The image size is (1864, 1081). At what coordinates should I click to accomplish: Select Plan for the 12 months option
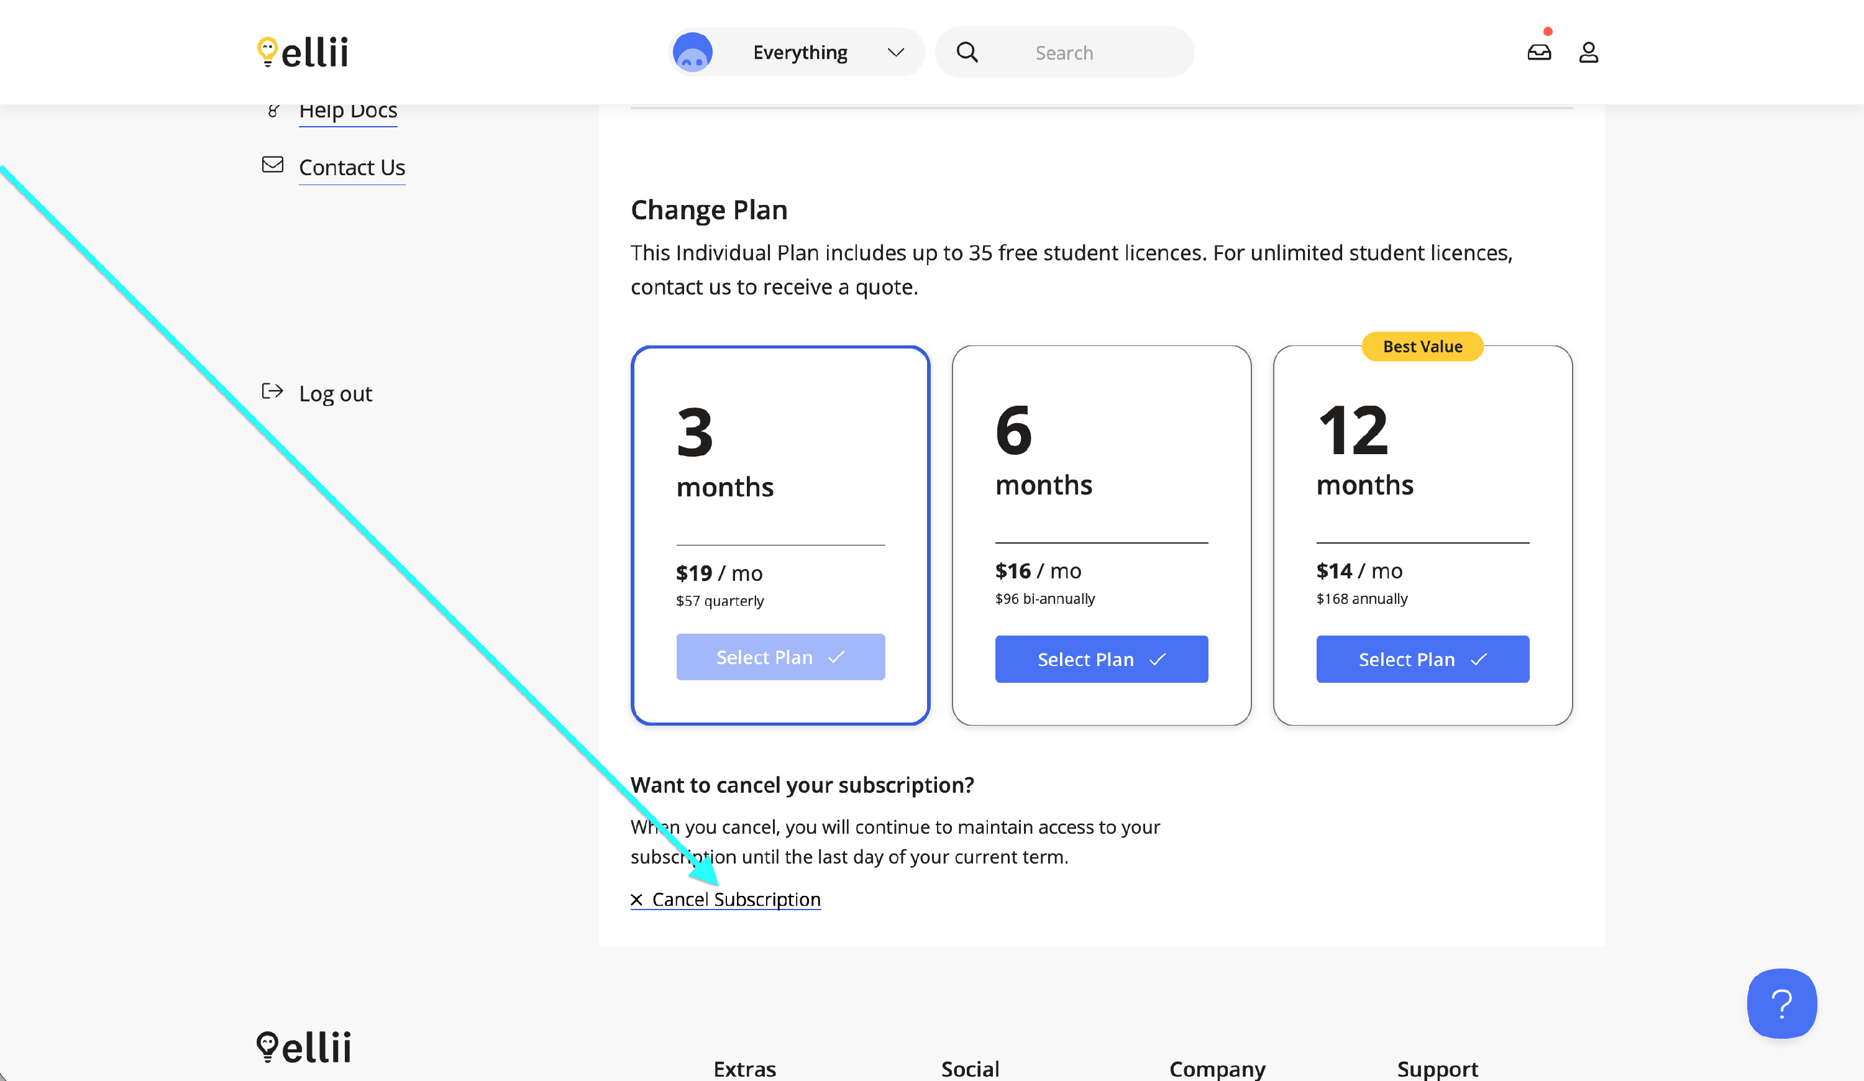point(1422,659)
